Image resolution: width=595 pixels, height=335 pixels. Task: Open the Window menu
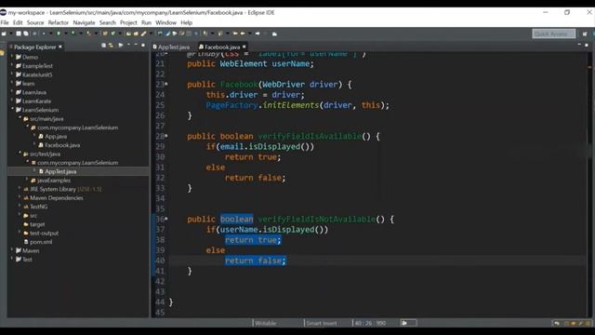pyautogui.click(x=165, y=22)
